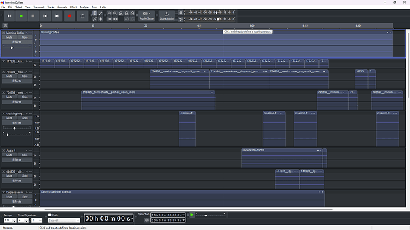410x230 pixels.
Task: Click the speaker playback meter icon
Action: [x=181, y=19]
